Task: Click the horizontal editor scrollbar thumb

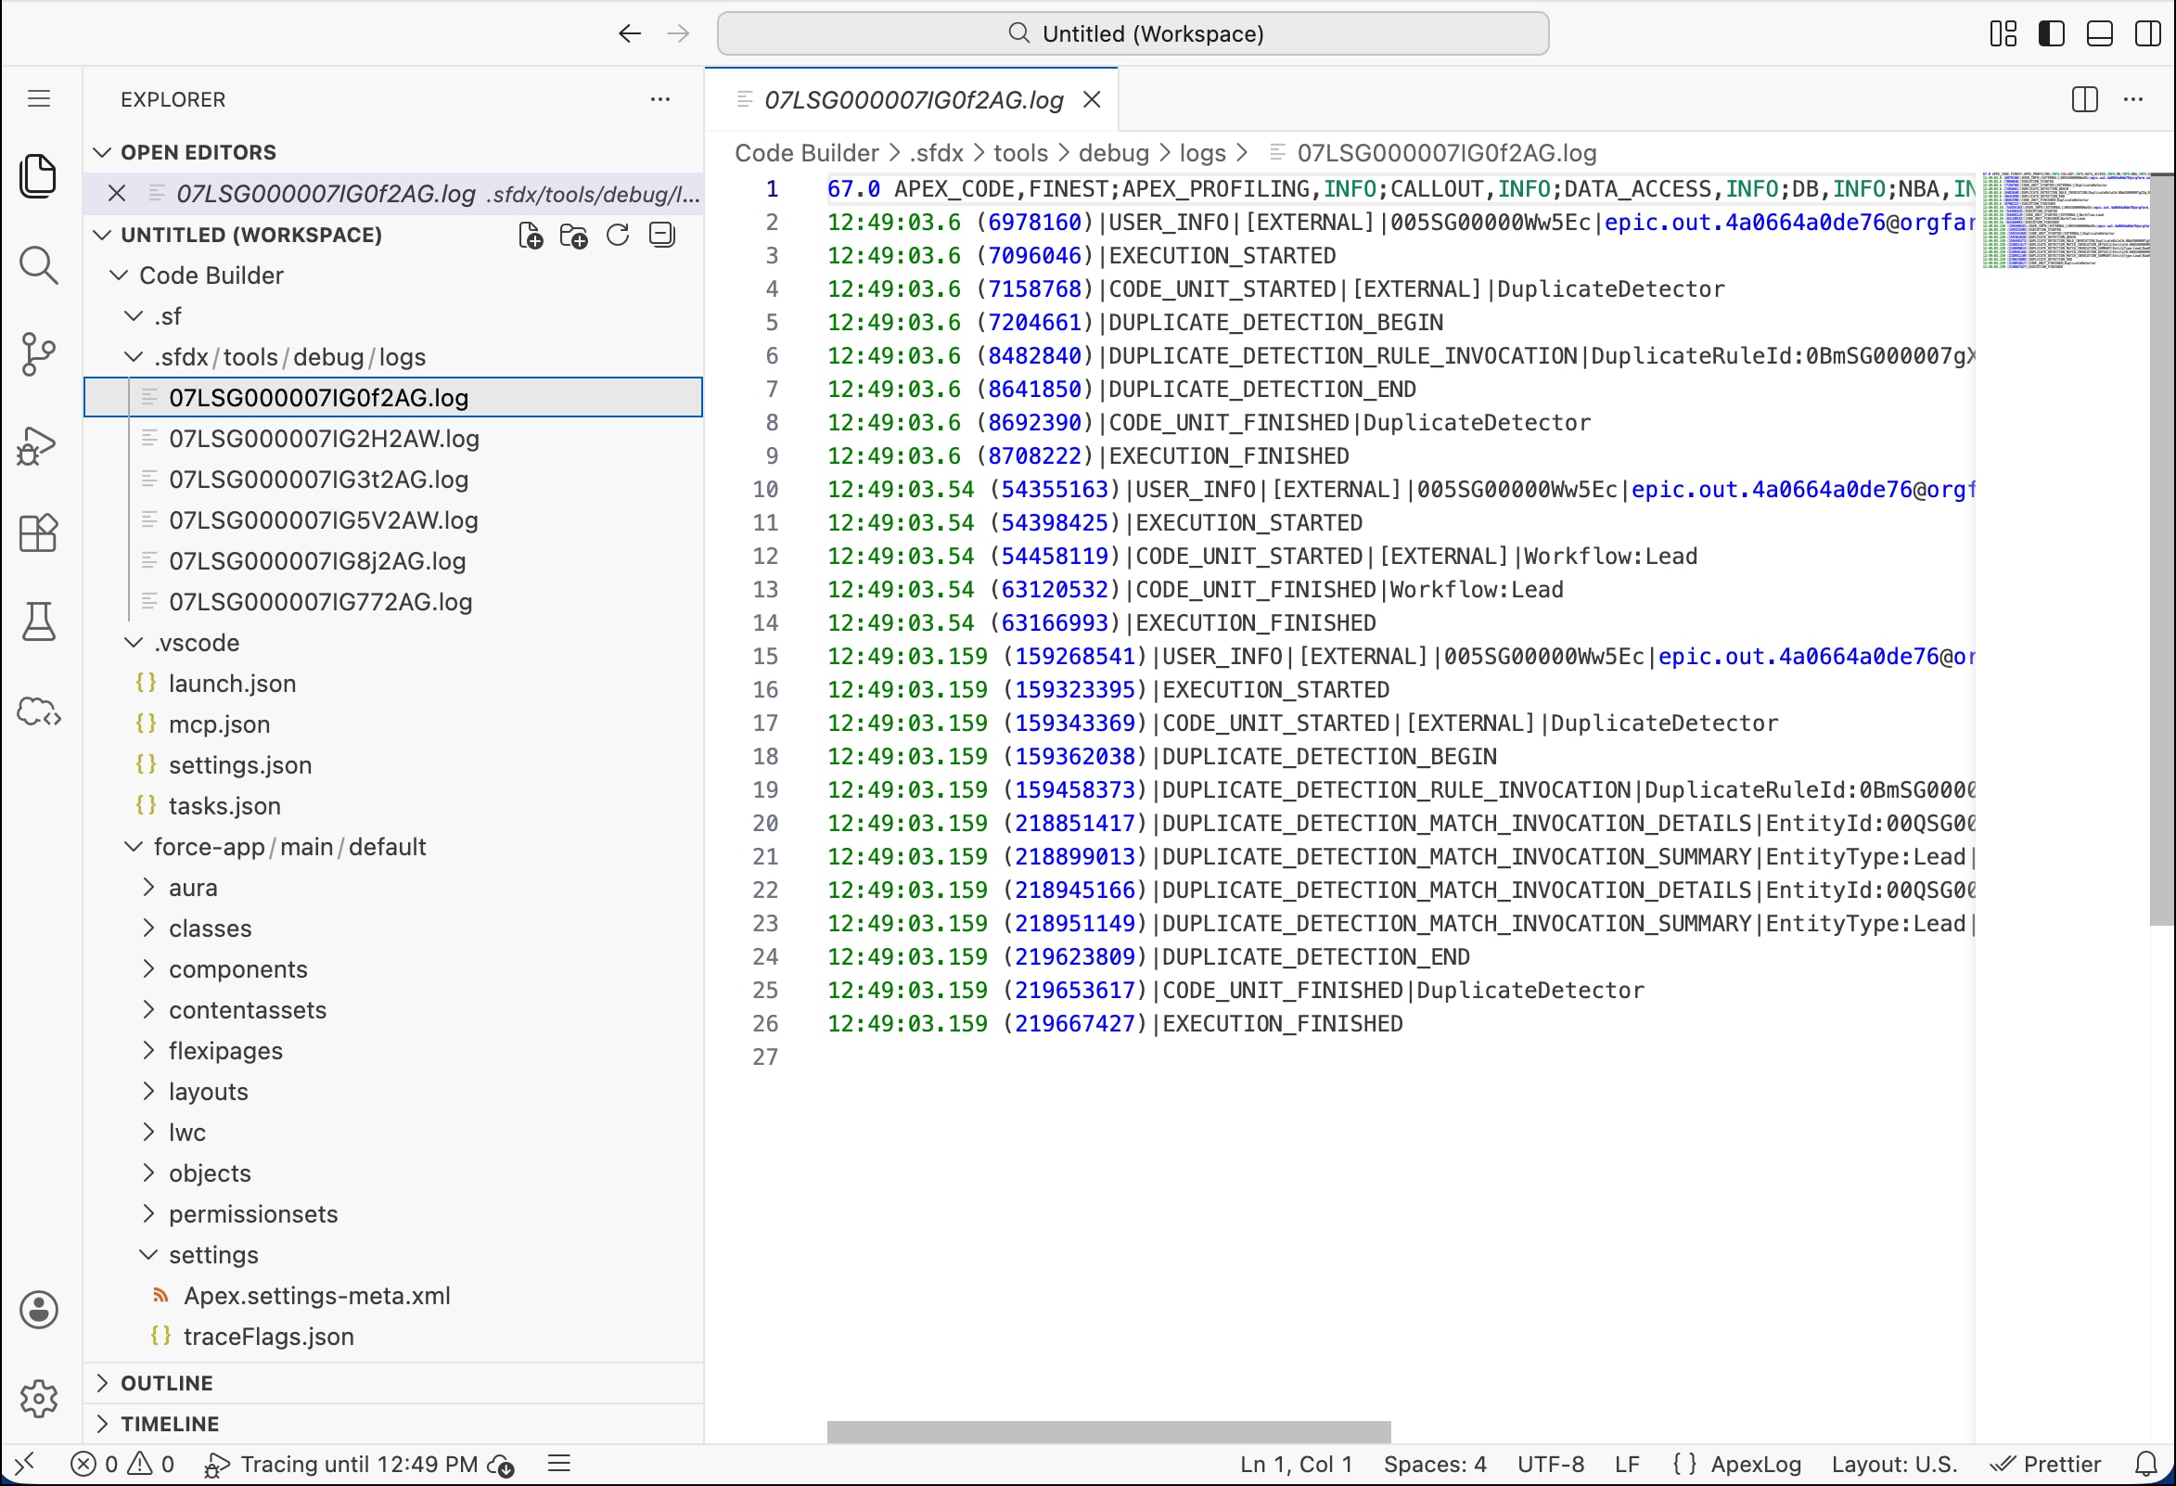Action: [1108, 1430]
